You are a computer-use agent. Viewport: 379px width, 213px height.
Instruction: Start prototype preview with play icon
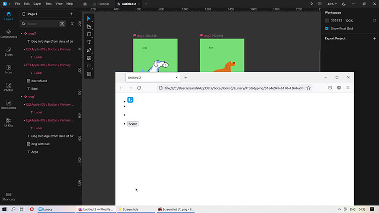pyautogui.click(x=311, y=4)
